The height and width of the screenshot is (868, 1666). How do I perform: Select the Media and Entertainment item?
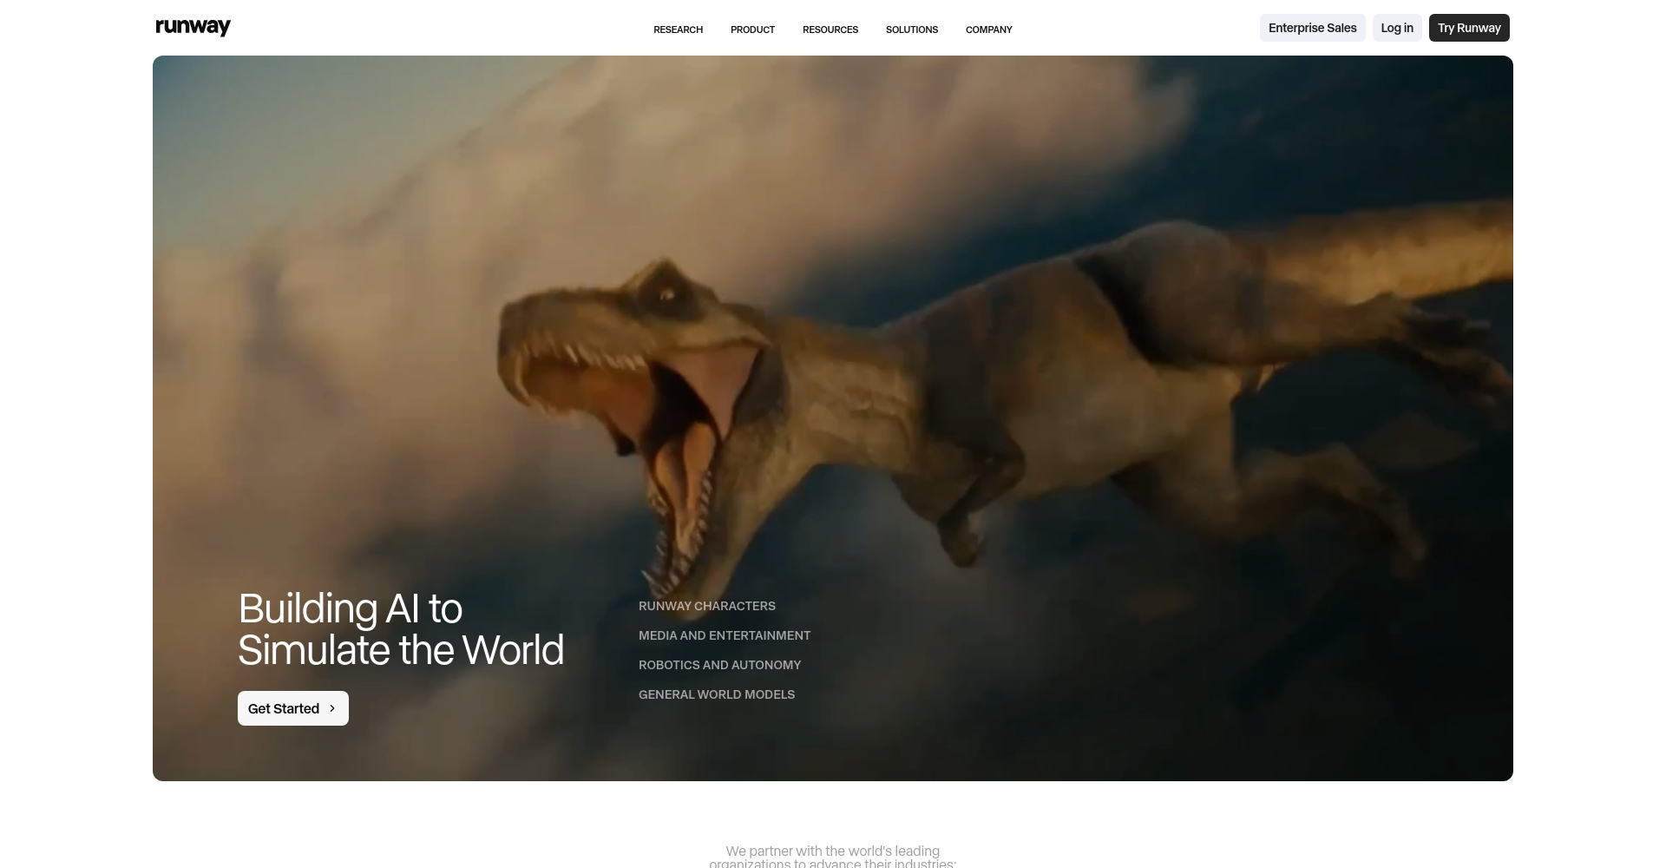point(724,635)
